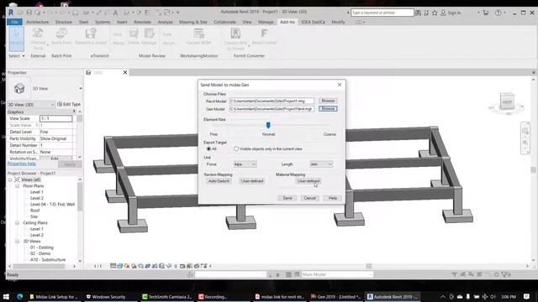Open the 3D View type selector dropdown
Screen dimensions: 538x302
81,89
